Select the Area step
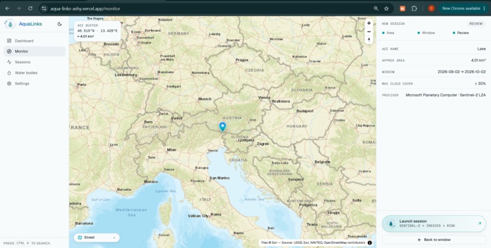 (x=388, y=33)
